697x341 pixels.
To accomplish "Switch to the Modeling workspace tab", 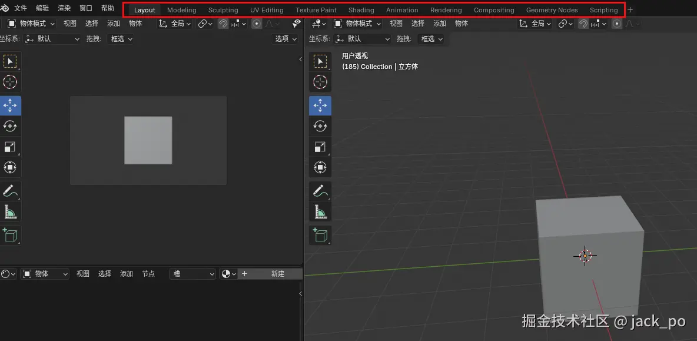I will [x=182, y=10].
